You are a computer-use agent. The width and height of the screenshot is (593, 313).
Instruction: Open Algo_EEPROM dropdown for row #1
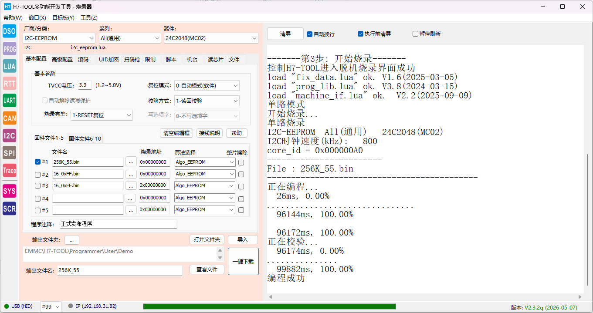point(205,162)
